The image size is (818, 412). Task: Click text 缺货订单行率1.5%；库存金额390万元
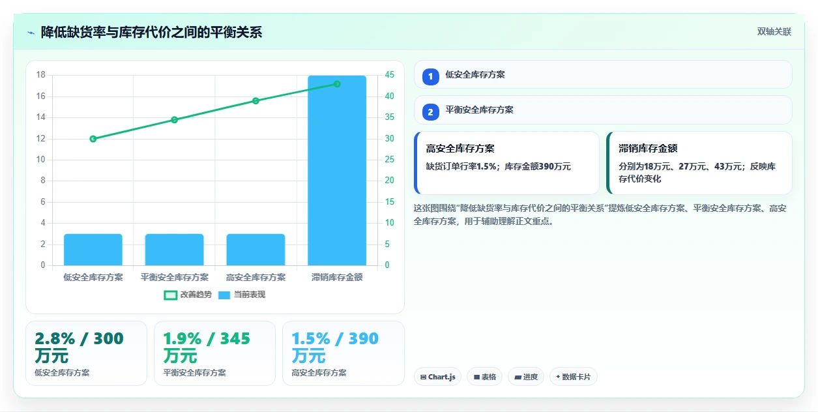[499, 167]
